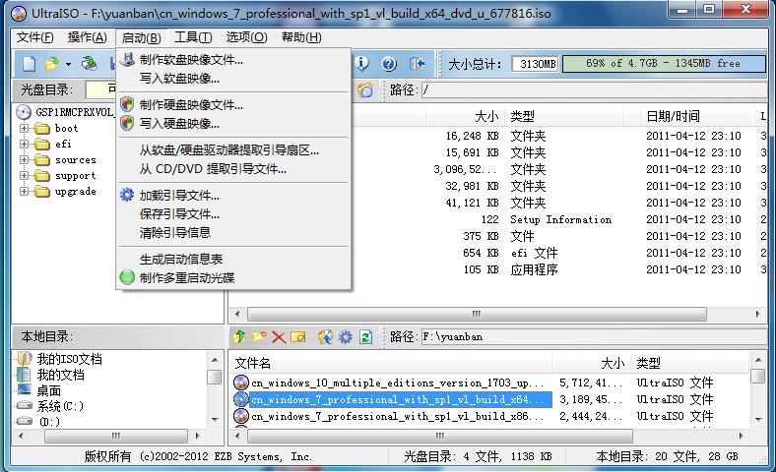Click the 大小 column header in local list
The width and height of the screenshot is (776, 472).
tap(591, 364)
